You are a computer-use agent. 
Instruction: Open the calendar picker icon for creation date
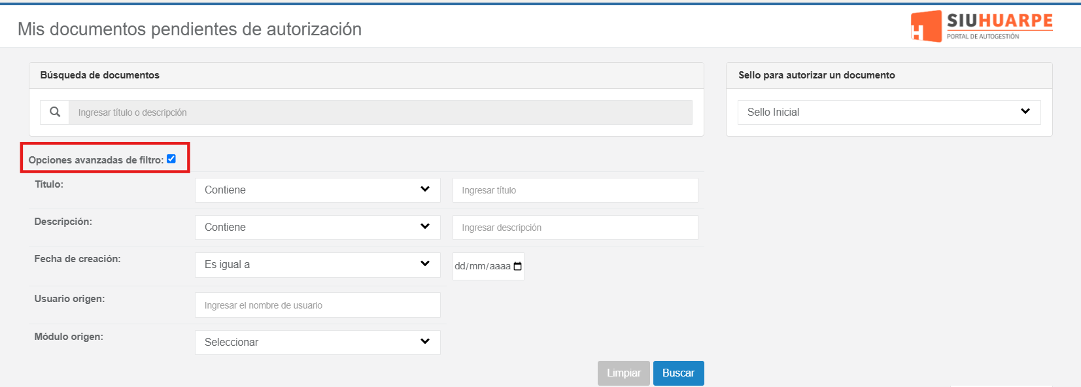[518, 267]
